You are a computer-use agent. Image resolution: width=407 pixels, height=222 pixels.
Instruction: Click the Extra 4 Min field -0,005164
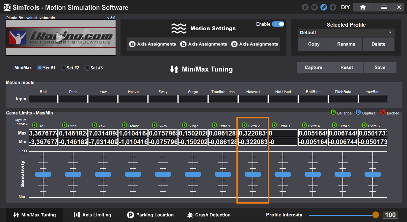[313, 142]
